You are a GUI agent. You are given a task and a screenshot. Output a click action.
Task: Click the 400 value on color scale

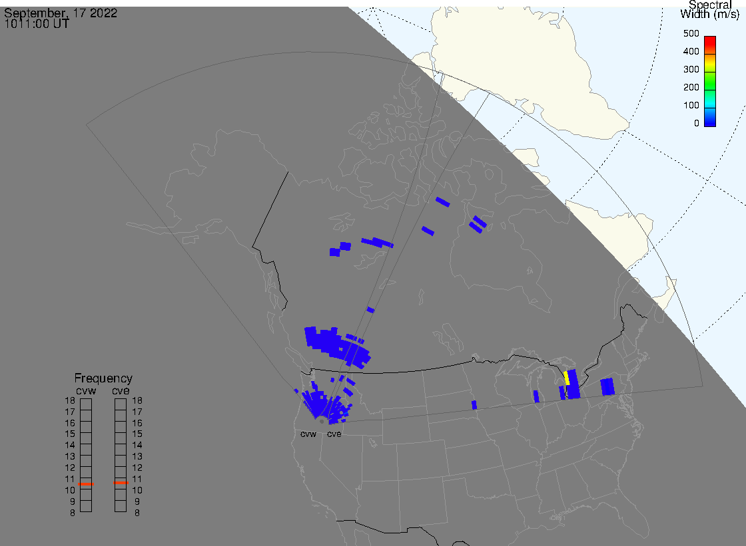[691, 51]
